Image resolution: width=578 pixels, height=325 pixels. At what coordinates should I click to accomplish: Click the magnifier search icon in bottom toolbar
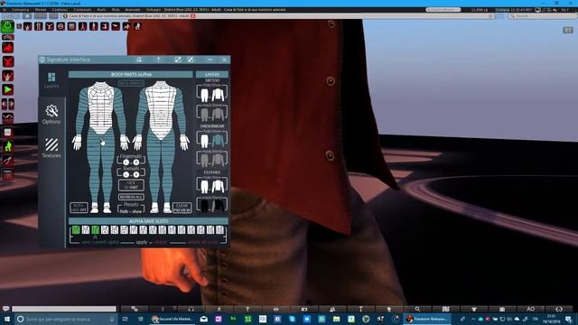(x=417, y=309)
